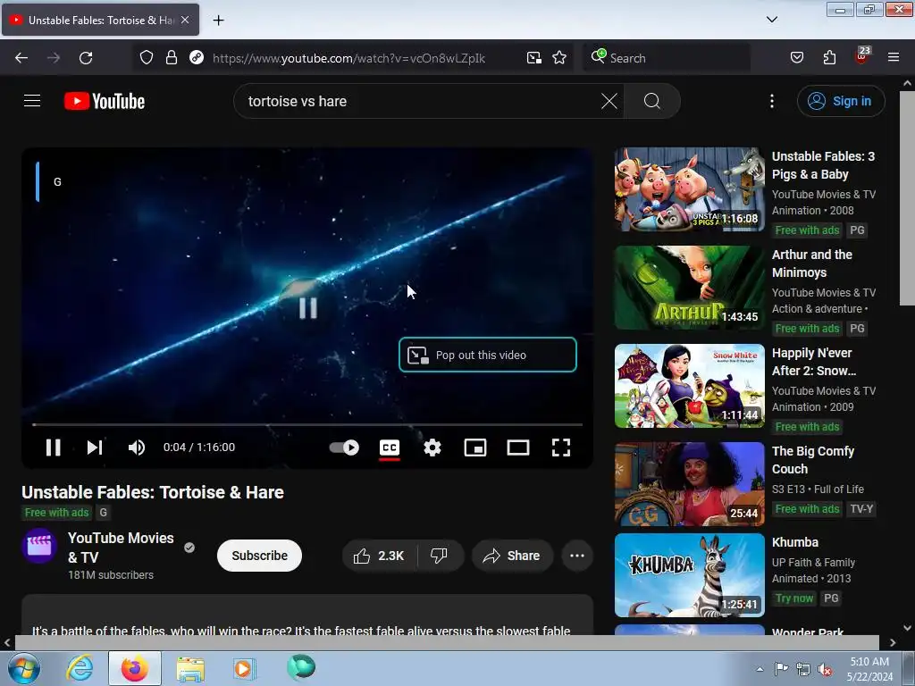Screen dimensions: 915x686
Task: Switch to theater mode
Action: 518,448
